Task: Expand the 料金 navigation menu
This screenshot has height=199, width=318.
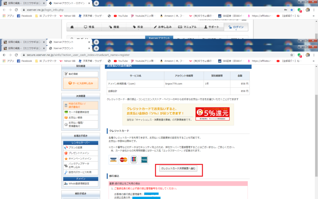Action: [138, 27]
